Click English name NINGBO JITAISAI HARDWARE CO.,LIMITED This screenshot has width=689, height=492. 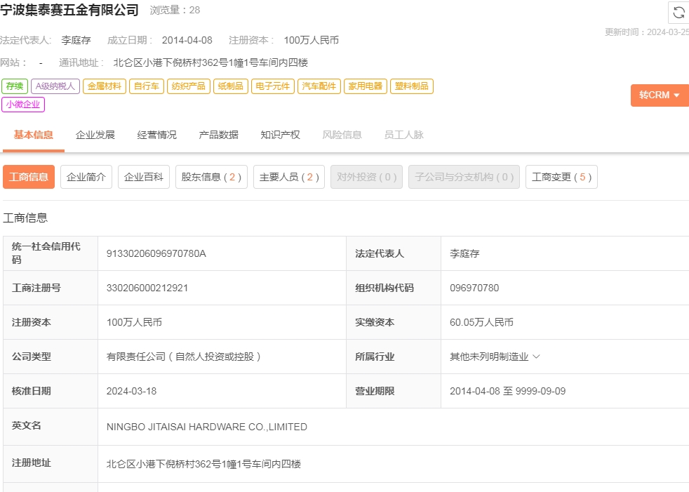(x=206, y=427)
